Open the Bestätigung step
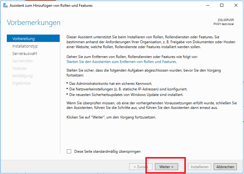Viewport: 244px width, 174px height. pyautogui.click(x=22, y=76)
